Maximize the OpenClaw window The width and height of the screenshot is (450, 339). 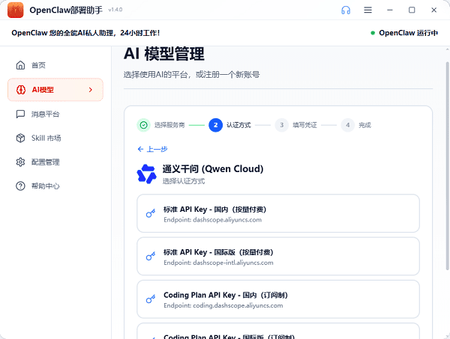[x=412, y=10]
